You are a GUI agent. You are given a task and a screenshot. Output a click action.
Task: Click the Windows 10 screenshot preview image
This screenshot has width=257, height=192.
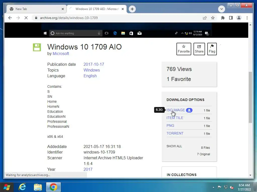pos(126,30)
